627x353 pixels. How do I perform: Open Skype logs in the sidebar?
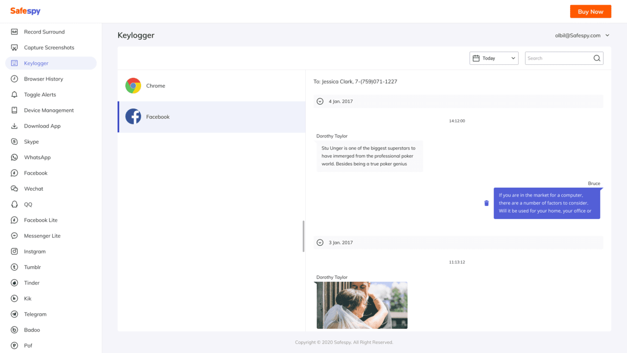(x=31, y=142)
